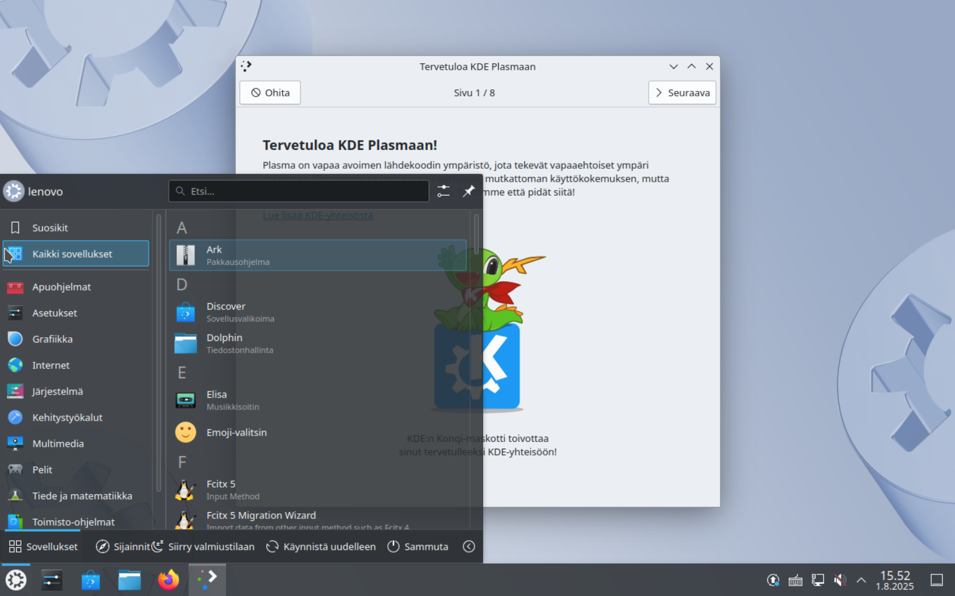The height and width of the screenshot is (596, 955).
Task: Launch Discover software center from list
Action: pos(318,312)
